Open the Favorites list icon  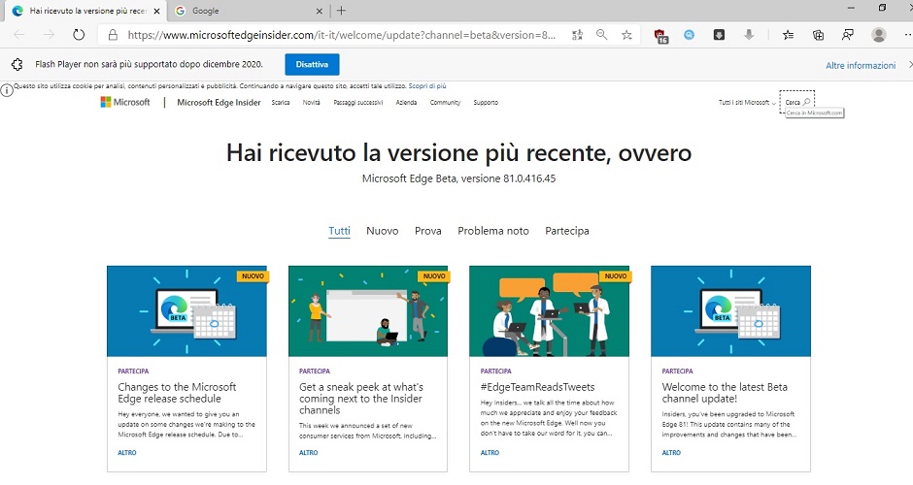[788, 35]
